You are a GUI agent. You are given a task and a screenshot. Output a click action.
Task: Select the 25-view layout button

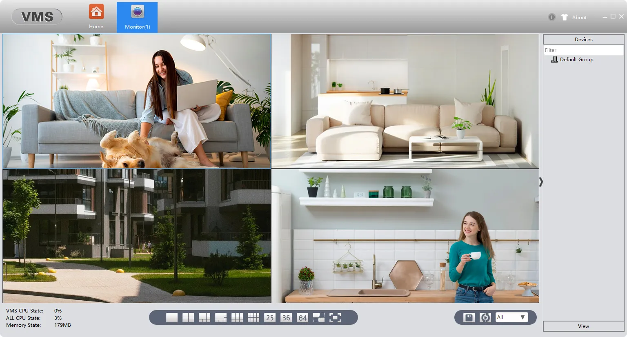269,317
